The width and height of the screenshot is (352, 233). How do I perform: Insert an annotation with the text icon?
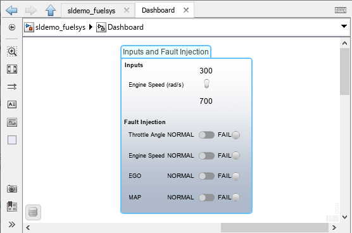pyautogui.click(x=12, y=104)
